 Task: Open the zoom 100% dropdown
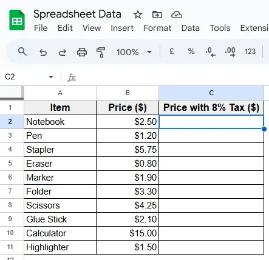[134, 52]
